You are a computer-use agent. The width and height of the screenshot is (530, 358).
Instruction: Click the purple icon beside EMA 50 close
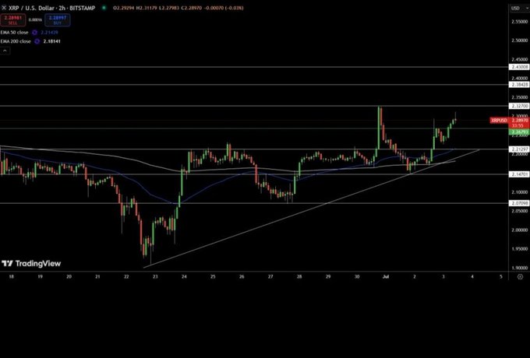[x=34, y=33]
